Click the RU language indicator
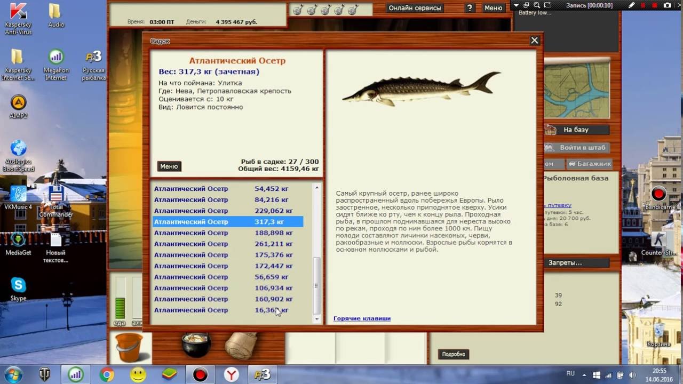Viewport: 683px width, 384px height. [x=570, y=374]
